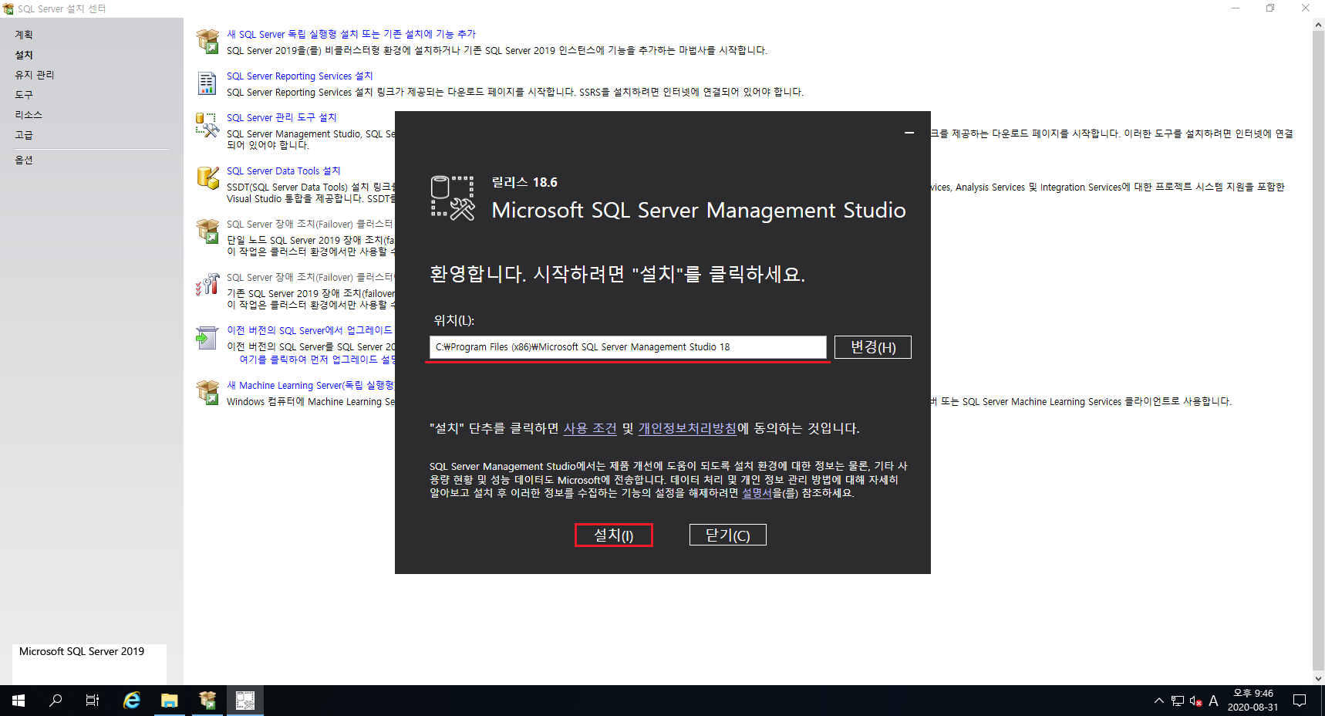The width and height of the screenshot is (1325, 716).
Task: Click the upgrade from previous version icon
Action: tap(207, 337)
